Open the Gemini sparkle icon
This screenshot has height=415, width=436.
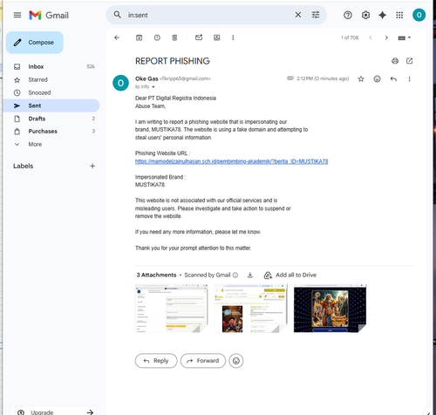[x=382, y=15]
